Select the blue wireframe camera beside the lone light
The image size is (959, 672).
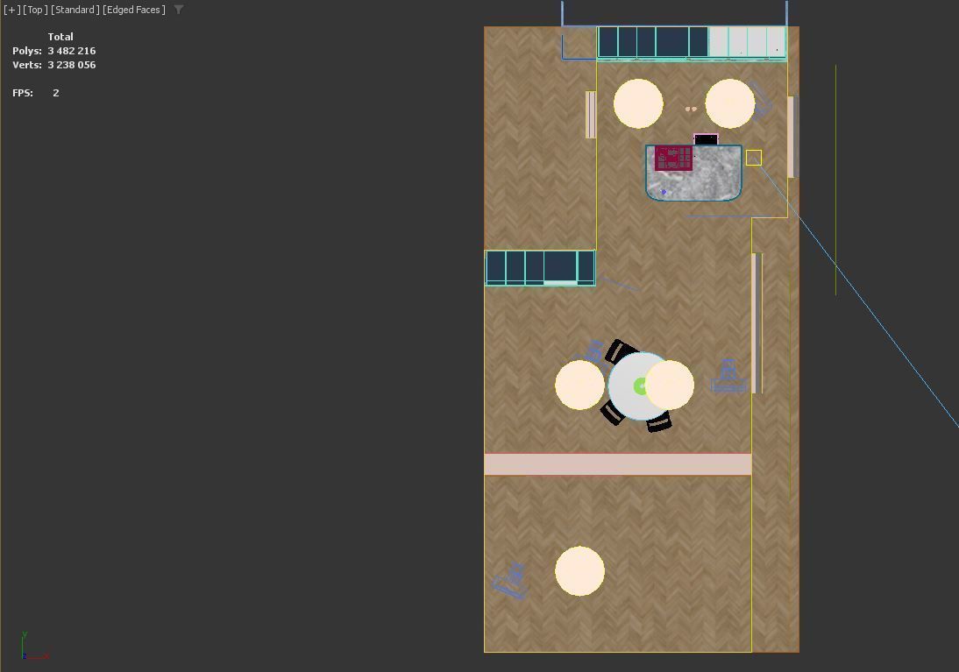tap(511, 580)
